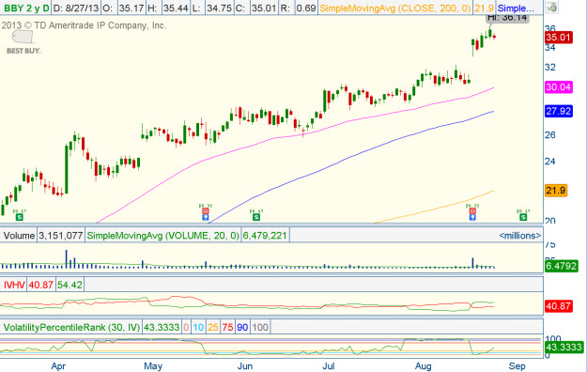This screenshot has height=372, width=587.
Task: Click the 26 price axis label
Action: [x=550, y=135]
